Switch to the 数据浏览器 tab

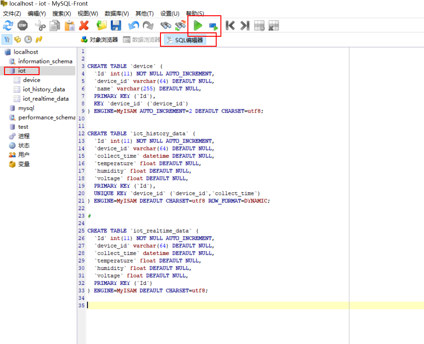[142, 40]
